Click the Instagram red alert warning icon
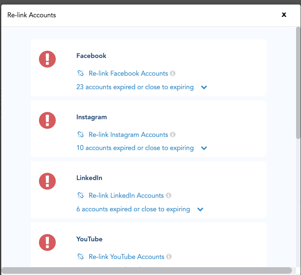Image resolution: width=301 pixels, height=275 pixels. click(x=47, y=120)
